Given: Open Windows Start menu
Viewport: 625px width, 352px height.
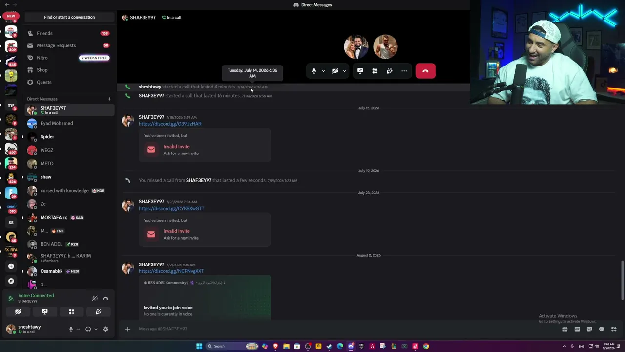Looking at the screenshot, I should [x=199, y=346].
